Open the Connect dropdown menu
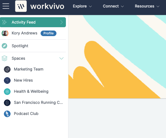The height and width of the screenshot is (138, 166). [x=113, y=6]
